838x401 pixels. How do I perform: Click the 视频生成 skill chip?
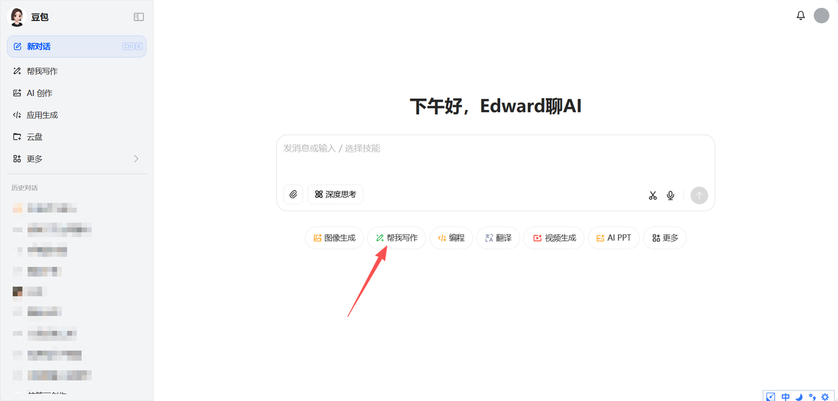[x=554, y=238]
